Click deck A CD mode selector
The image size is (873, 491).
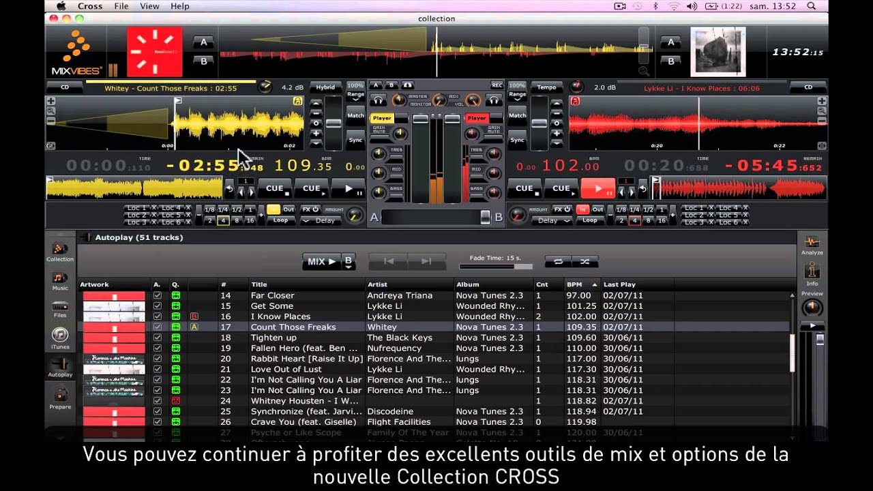coord(65,87)
